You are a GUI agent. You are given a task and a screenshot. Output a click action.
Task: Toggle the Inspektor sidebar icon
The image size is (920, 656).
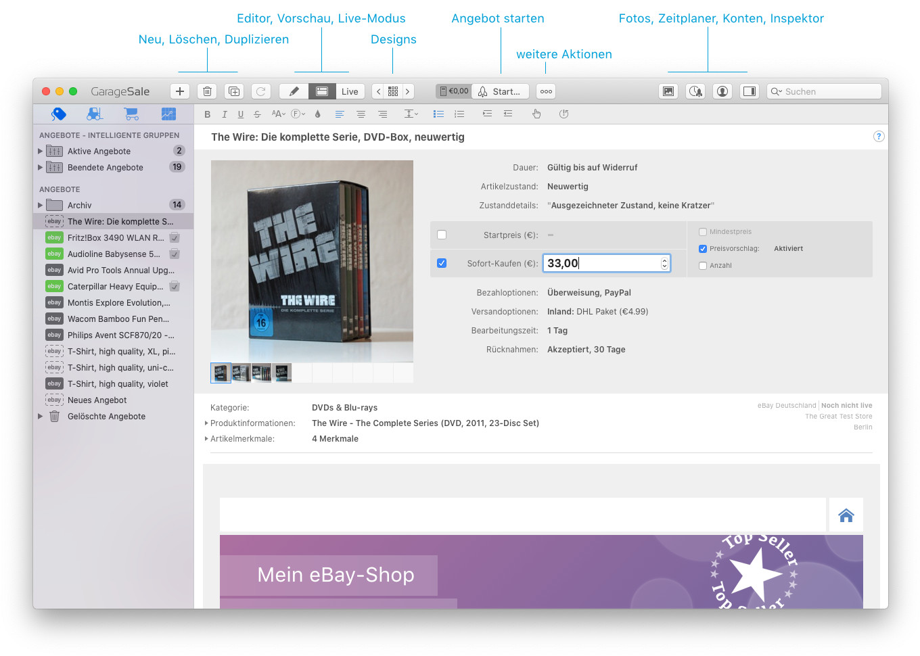pos(750,91)
